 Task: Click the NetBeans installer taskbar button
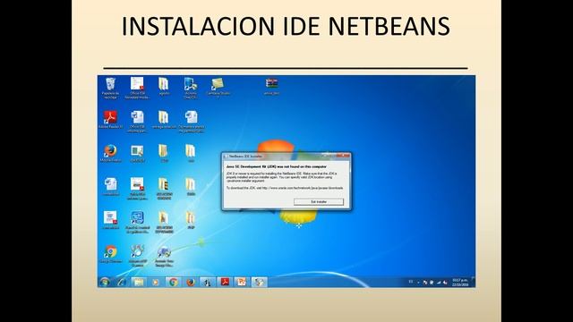(259, 282)
